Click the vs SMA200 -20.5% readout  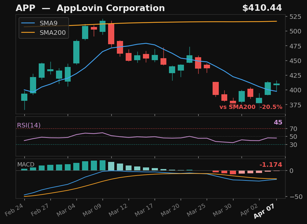(251, 107)
